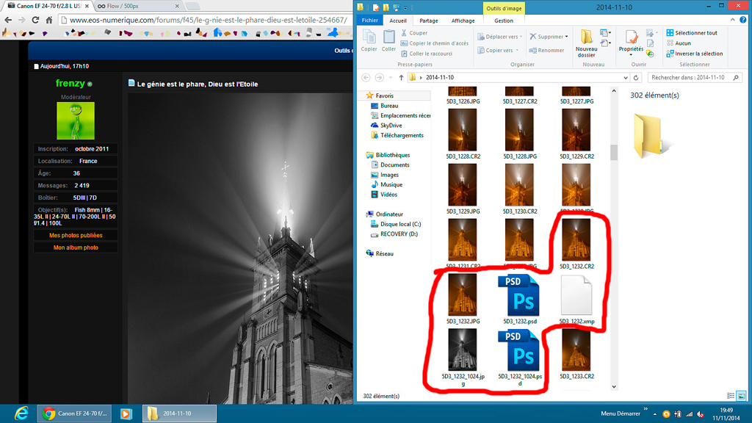Viewport: 752px width, 423px height.
Task: Click Inverser la sélection
Action: pos(695,54)
